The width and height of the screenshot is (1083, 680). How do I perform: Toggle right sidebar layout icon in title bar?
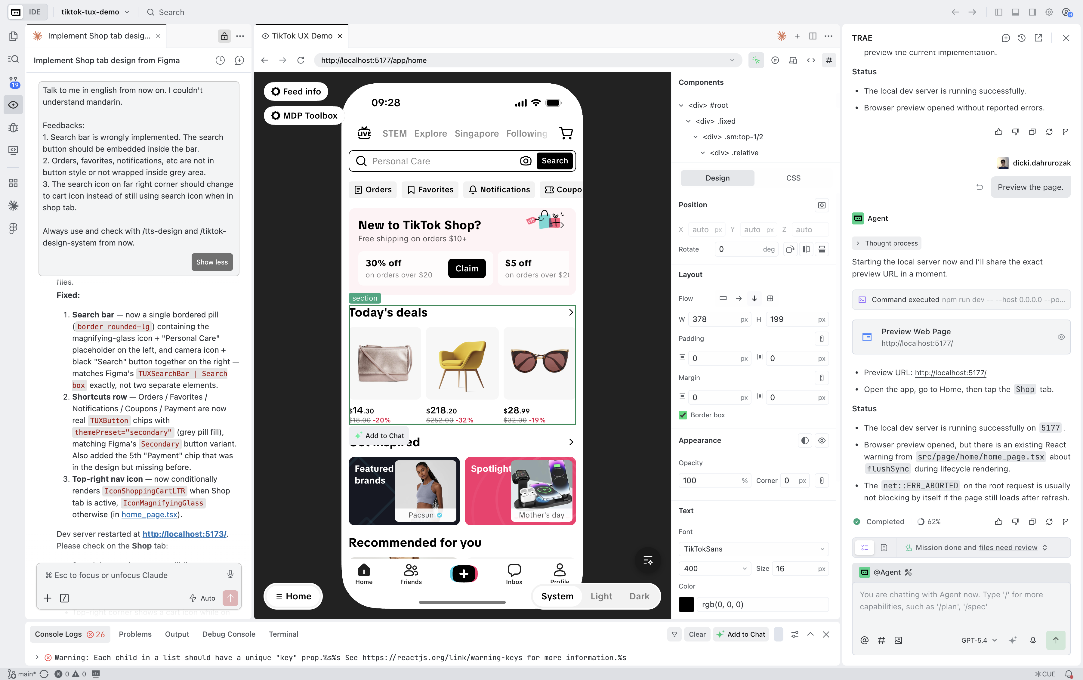pos(1032,12)
